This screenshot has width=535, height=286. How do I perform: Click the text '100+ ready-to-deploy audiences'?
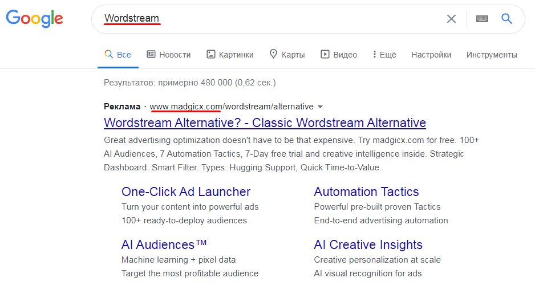click(184, 220)
